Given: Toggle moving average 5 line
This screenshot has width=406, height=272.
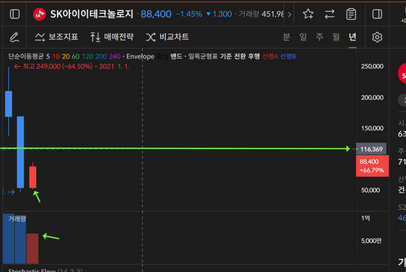Looking at the screenshot, I should 48,56.
